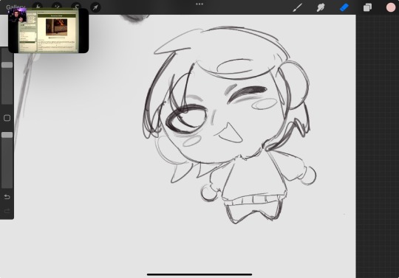Click the brush size slider handle
399x278 pixels.
coord(7,65)
